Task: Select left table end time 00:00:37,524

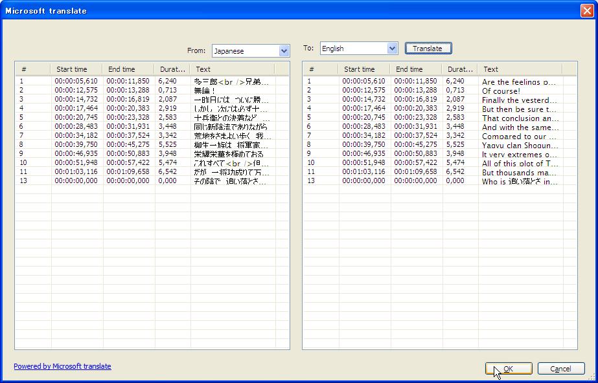Action: pyautogui.click(x=128, y=135)
